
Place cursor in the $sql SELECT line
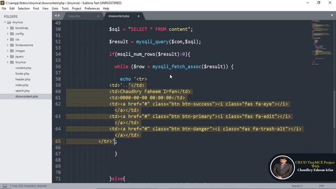coord(151,29)
